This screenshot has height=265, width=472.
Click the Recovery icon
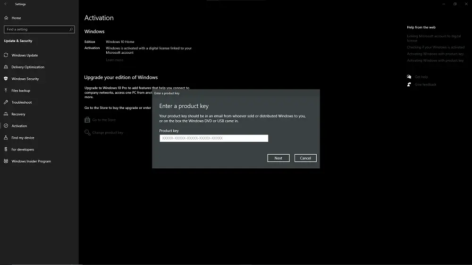coord(6,114)
